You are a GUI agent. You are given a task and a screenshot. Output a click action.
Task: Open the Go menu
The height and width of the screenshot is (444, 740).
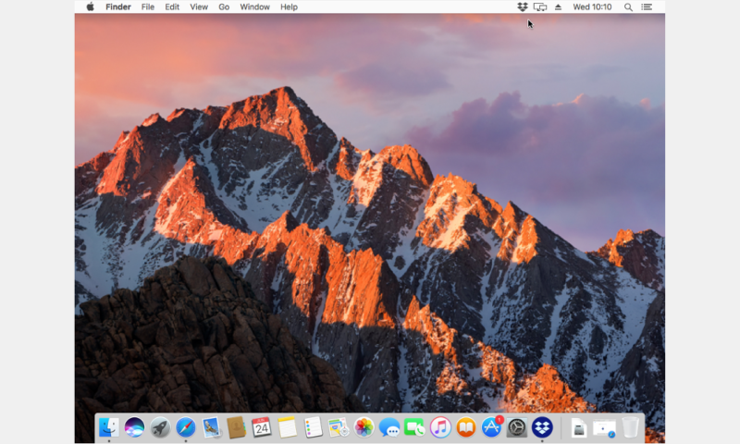point(224,7)
